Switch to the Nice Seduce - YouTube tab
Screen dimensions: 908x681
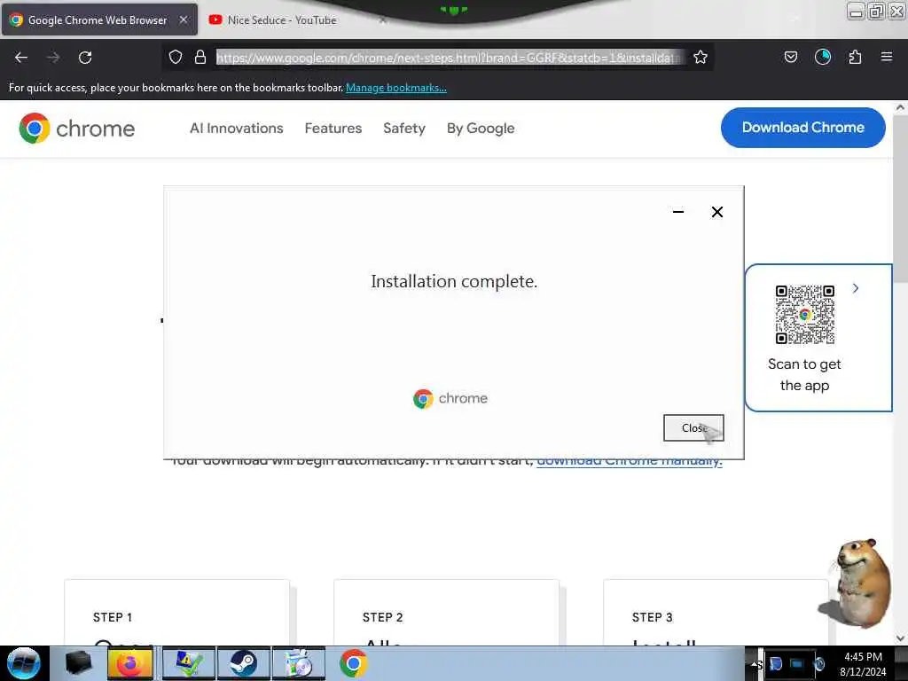point(281,20)
